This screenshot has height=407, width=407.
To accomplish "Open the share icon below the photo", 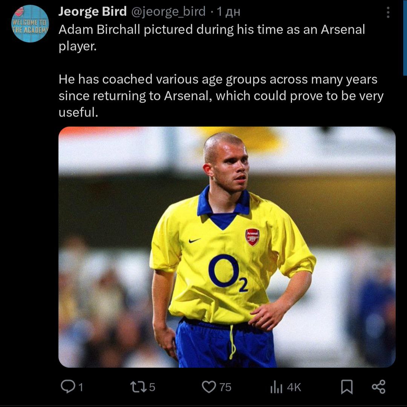I will 378,387.
